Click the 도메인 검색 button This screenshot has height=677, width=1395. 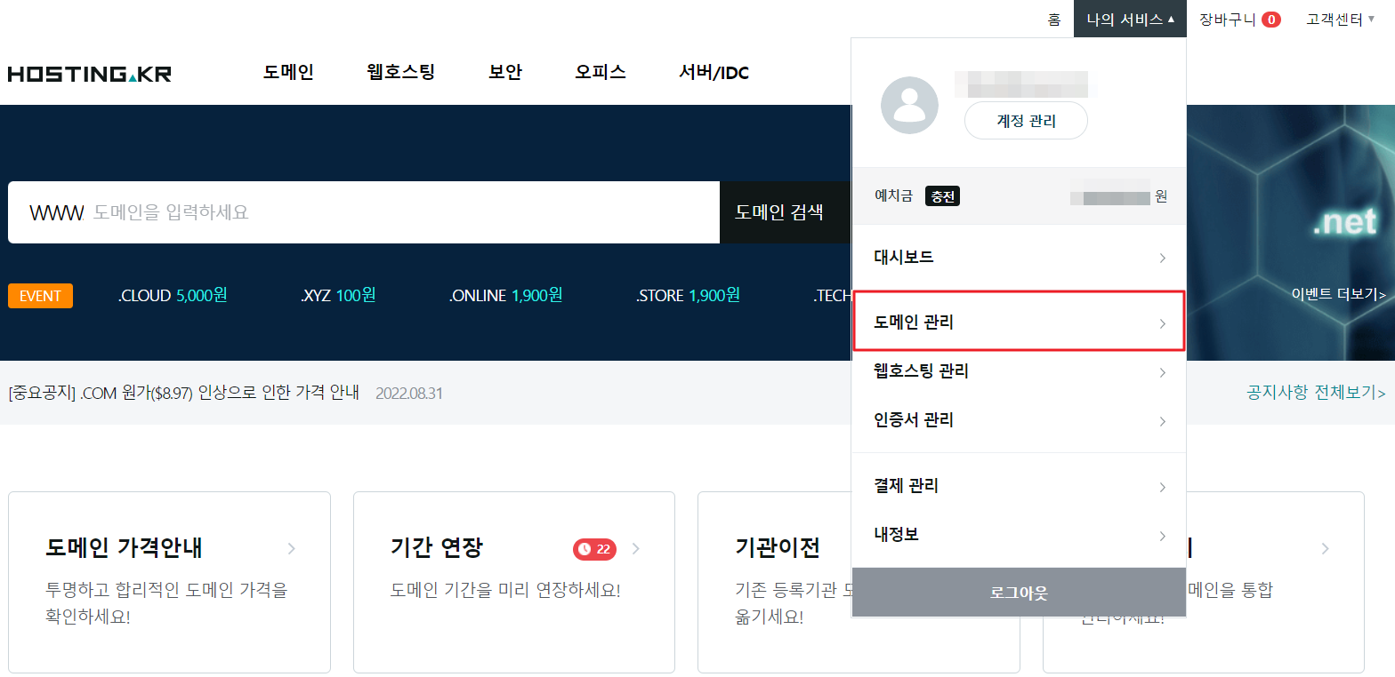[x=779, y=212]
